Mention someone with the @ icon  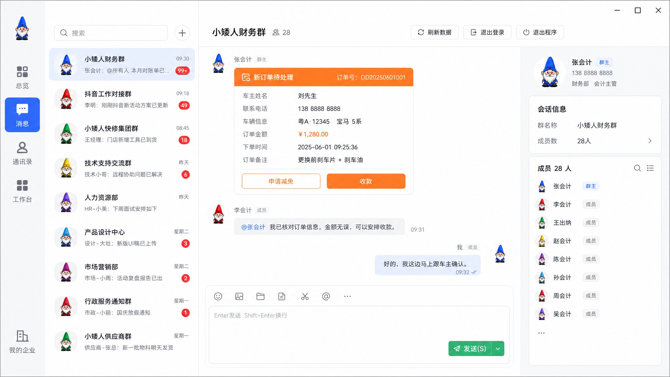[x=326, y=296]
